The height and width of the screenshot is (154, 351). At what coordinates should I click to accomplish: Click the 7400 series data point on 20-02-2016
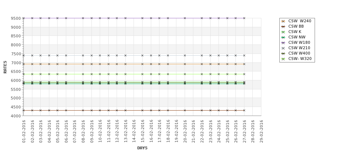(x=185, y=55)
